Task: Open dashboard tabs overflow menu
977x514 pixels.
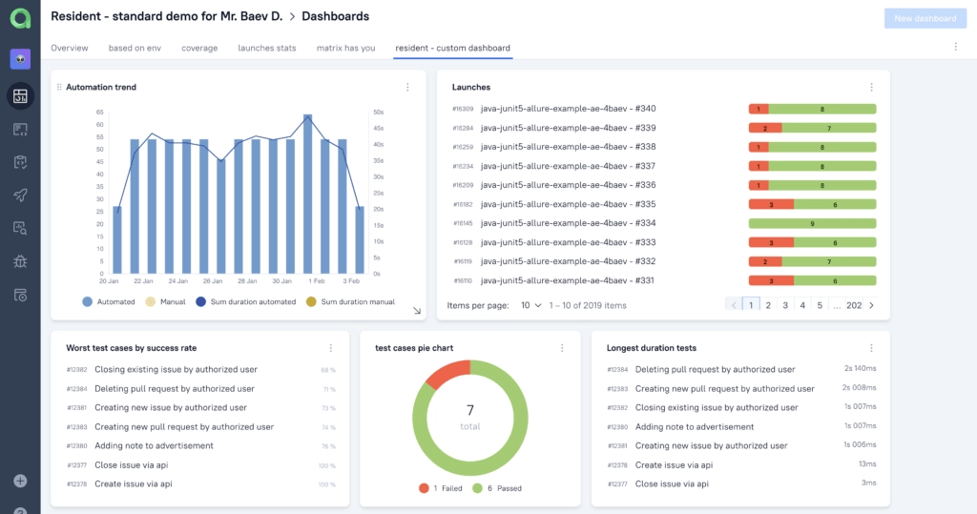Action: click(x=956, y=47)
